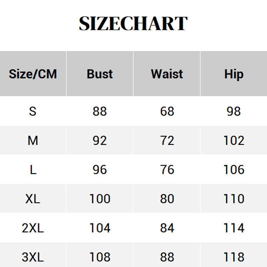
Task: Click the Bust column header
Action: (100, 74)
